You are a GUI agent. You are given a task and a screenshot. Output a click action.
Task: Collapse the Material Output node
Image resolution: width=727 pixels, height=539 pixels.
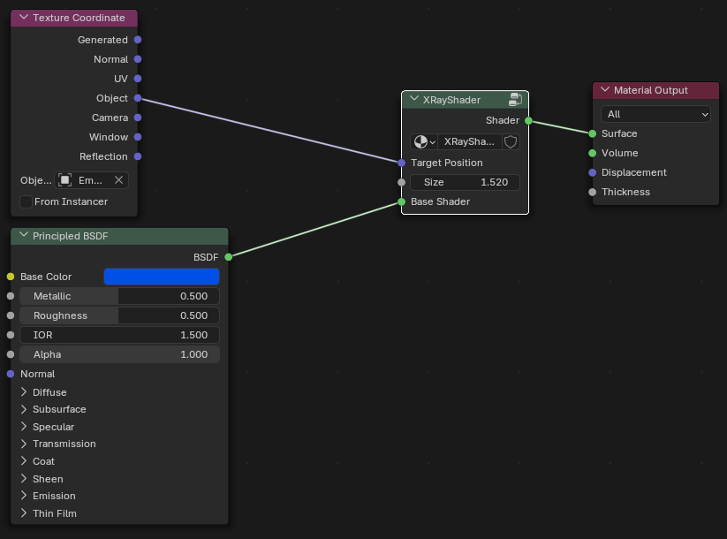click(605, 90)
